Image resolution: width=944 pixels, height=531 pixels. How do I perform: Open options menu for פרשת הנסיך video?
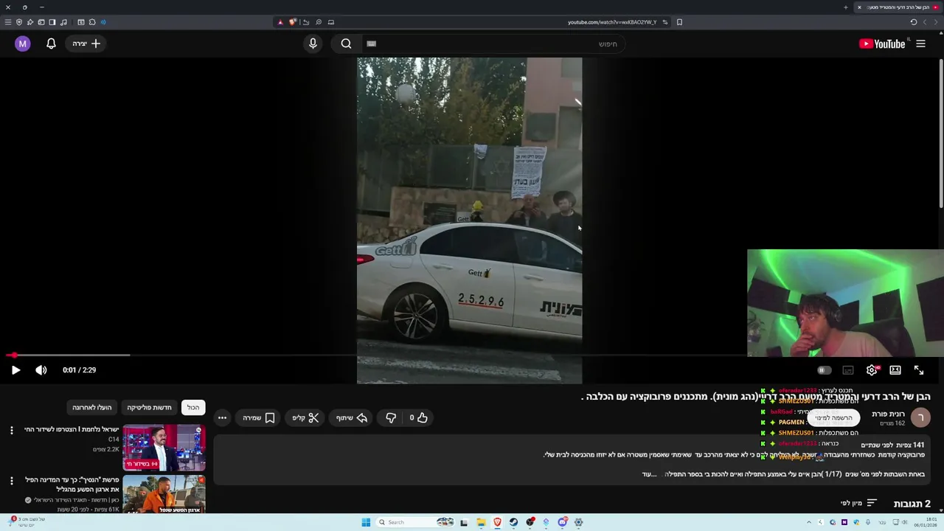(x=11, y=481)
